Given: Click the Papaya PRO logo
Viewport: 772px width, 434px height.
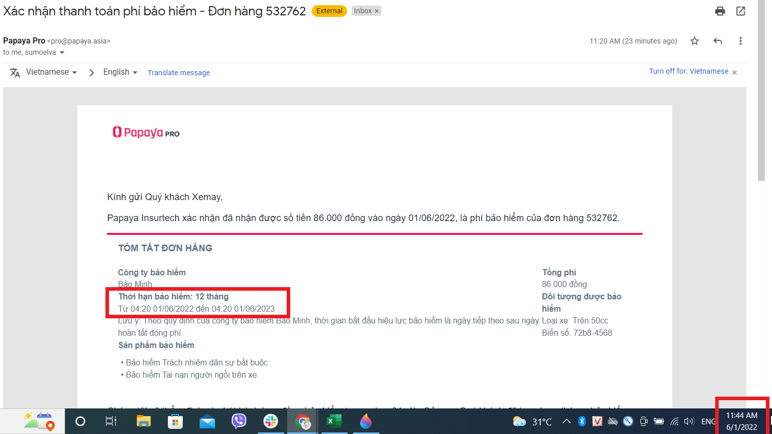Looking at the screenshot, I should [146, 133].
